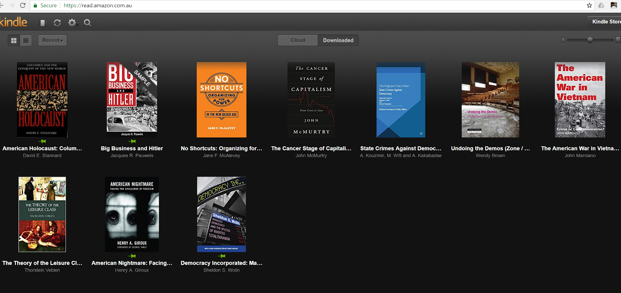The image size is (621, 293).
Task: Click pin icon under Democracy Incorporated
Action: pyautogui.click(x=222, y=256)
